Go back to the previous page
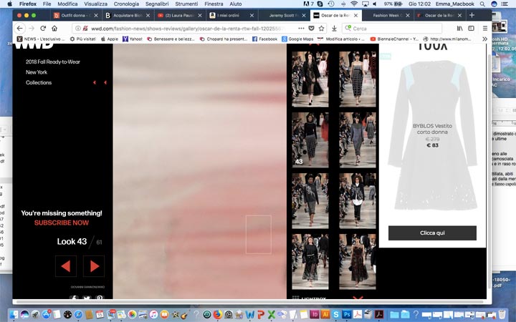 [x=20, y=28]
